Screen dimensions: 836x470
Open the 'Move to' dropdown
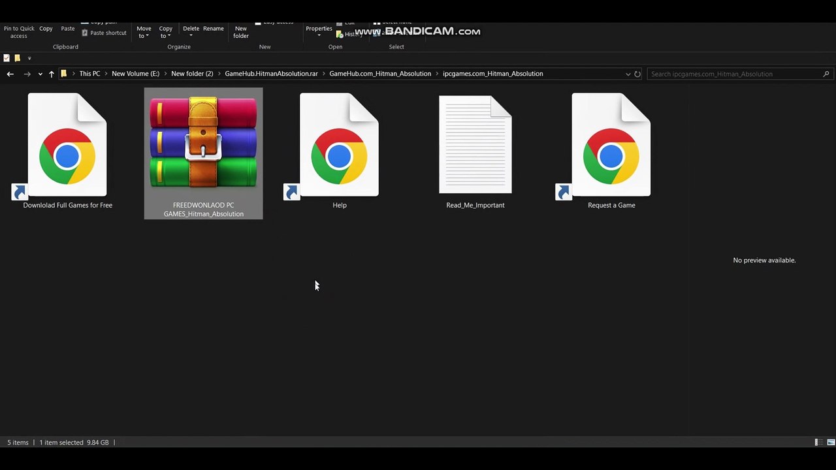click(144, 32)
